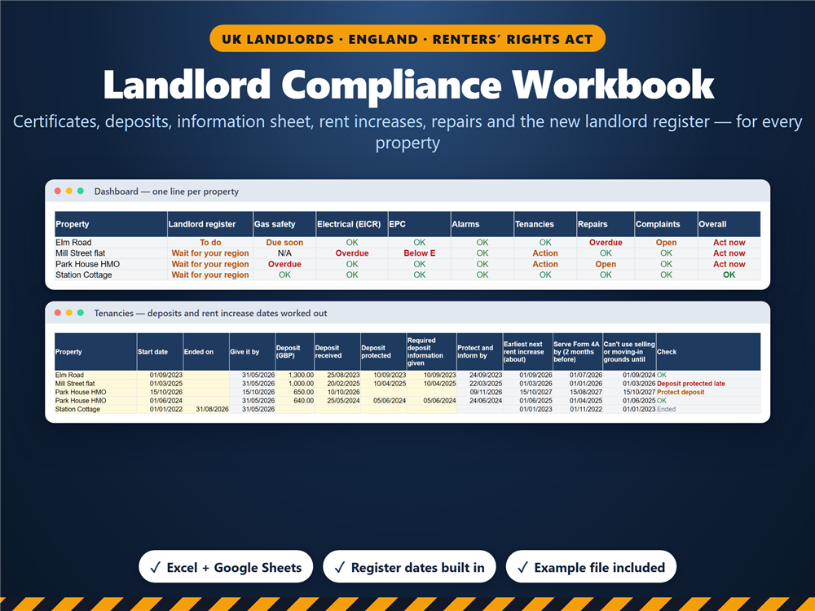Viewport: 815px width, 611px height.
Task: Click the red dot in the Tenancies window
Action: tap(58, 313)
